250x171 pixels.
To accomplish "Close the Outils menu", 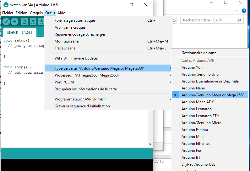I will [50, 13].
